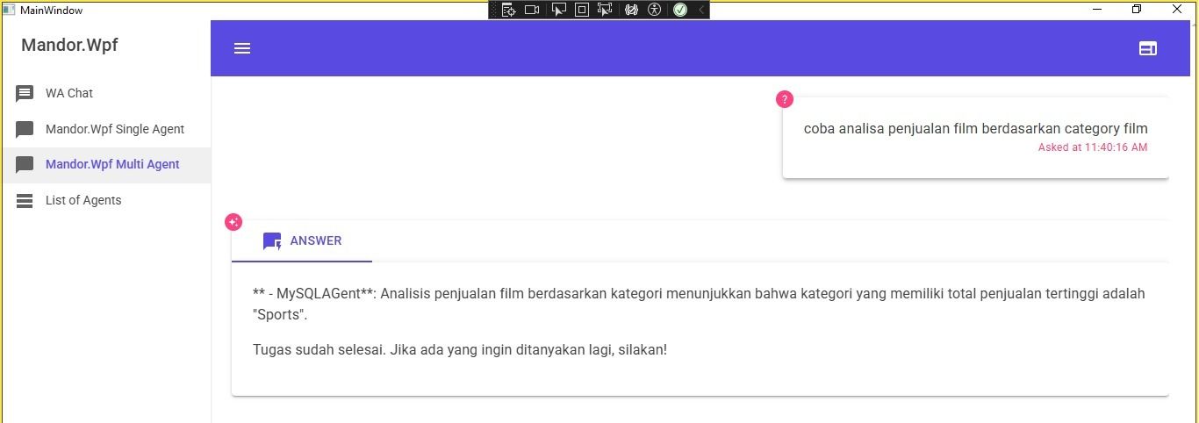
Task: Click the video camera icon in debug toolbar
Action: (x=532, y=10)
